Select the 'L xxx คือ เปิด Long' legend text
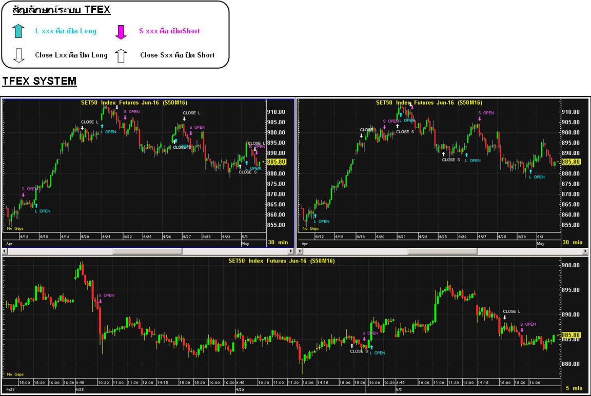The image size is (591, 396). [x=66, y=31]
